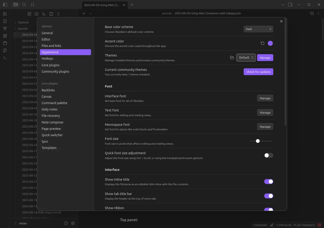The image size is (324, 228).
Task: Open the search pane icon
Action: point(24,5)
